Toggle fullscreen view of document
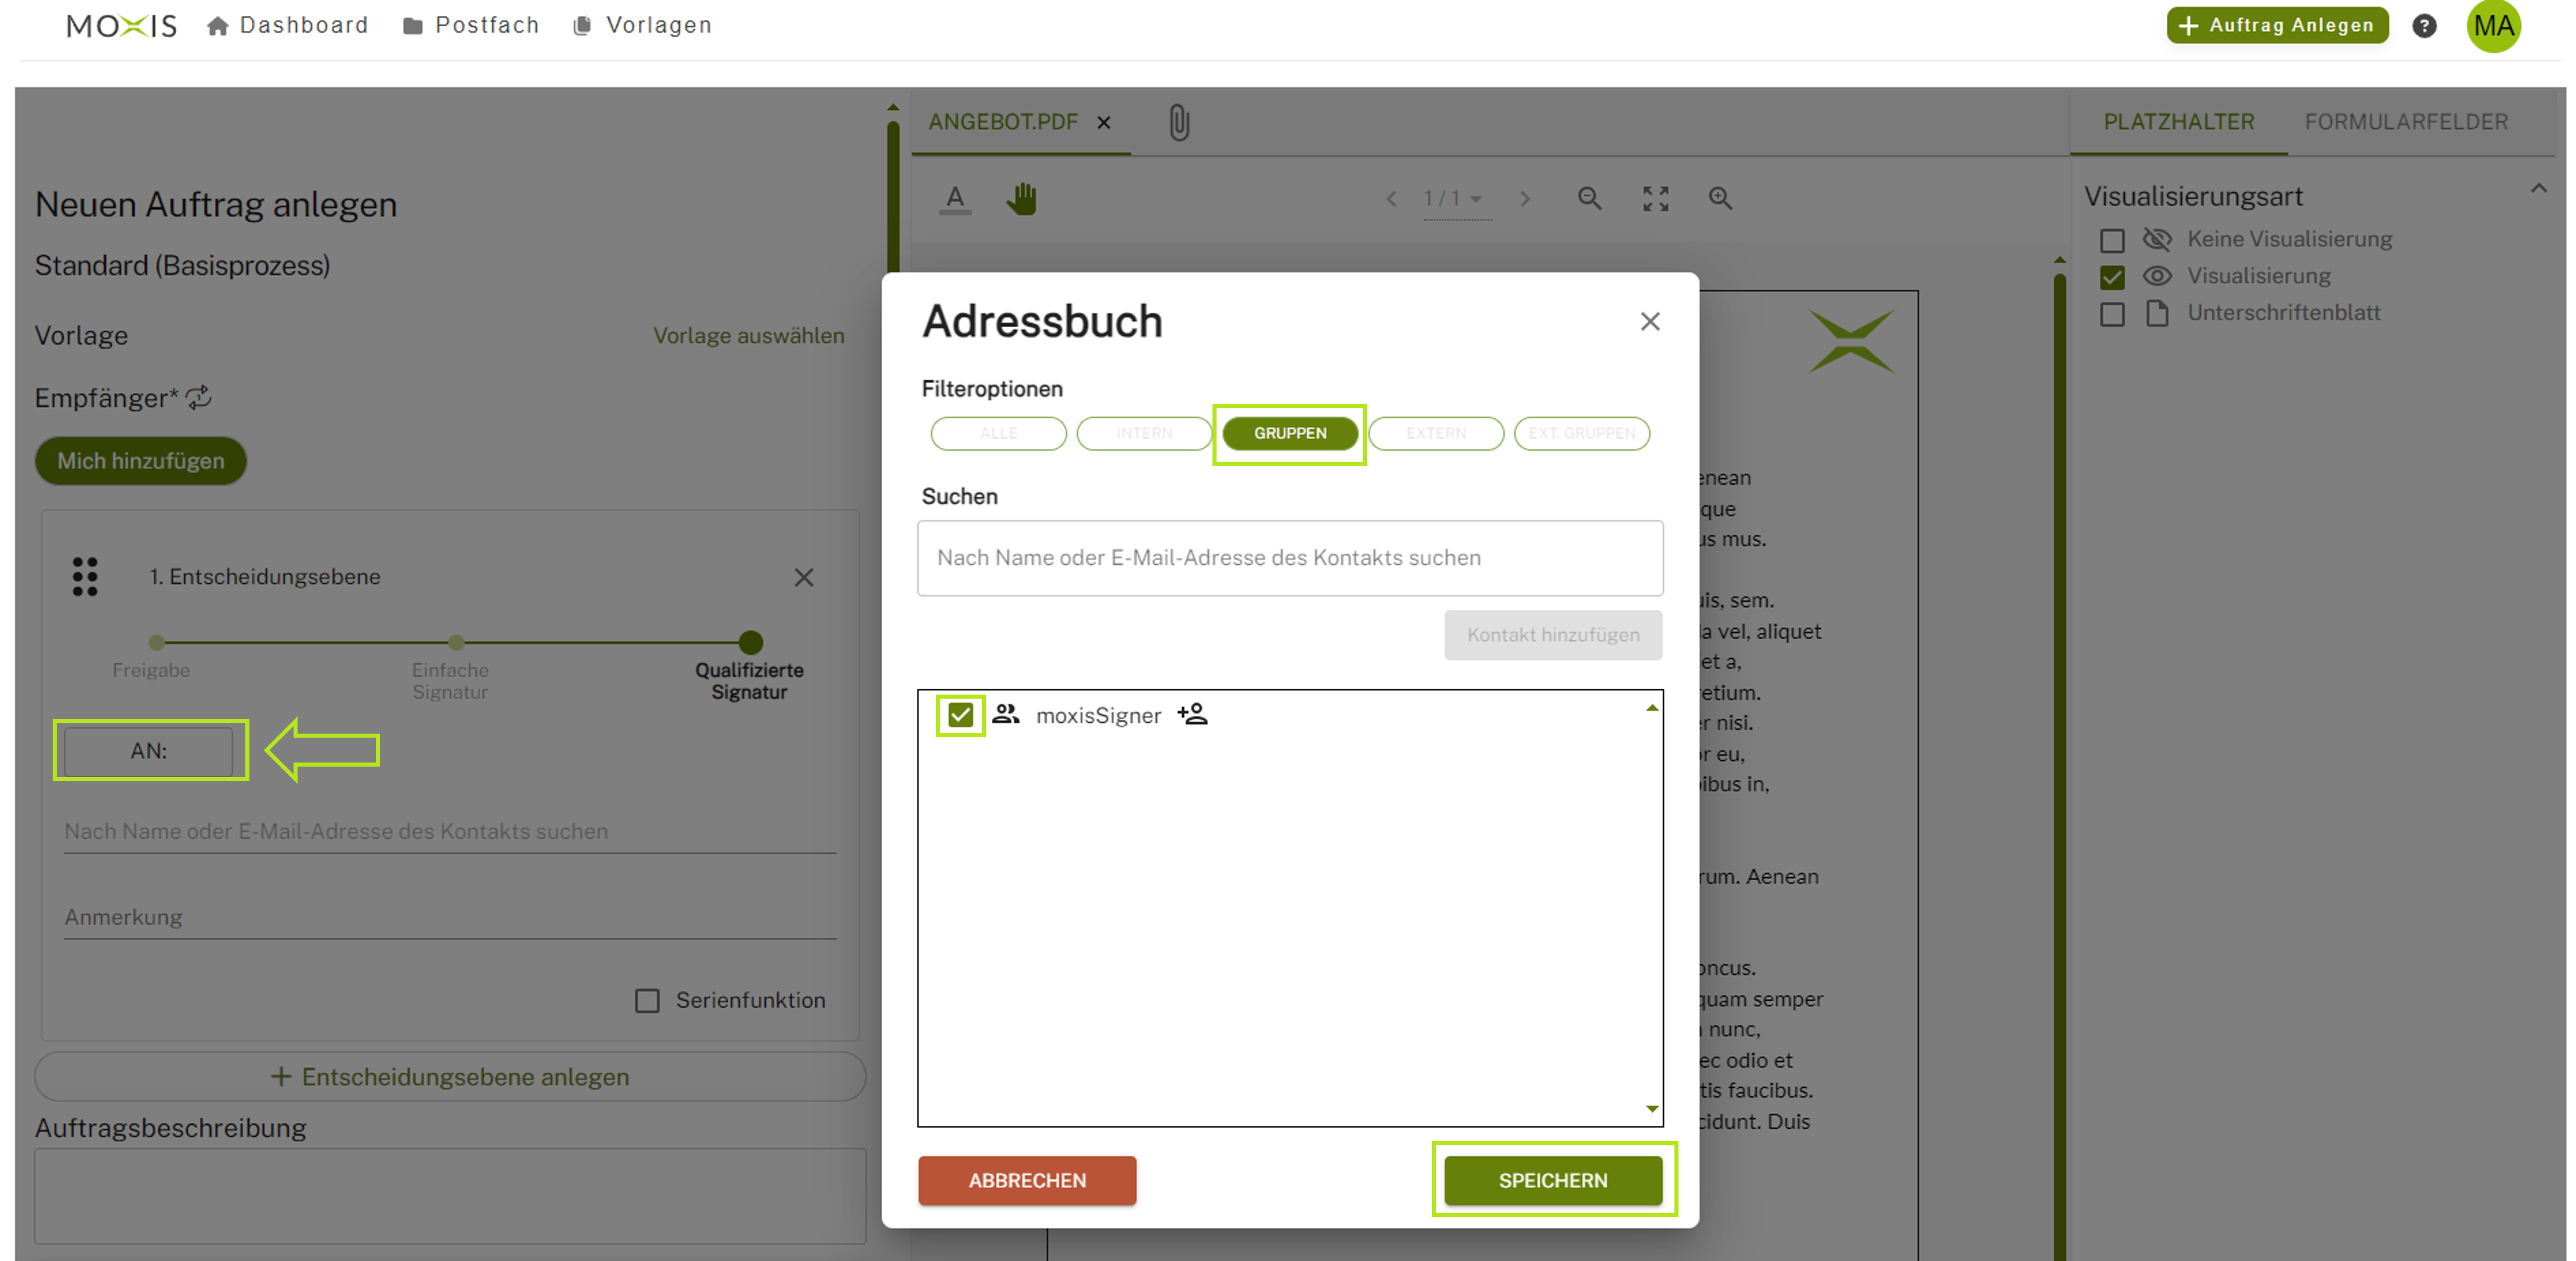The width and height of the screenshot is (2576, 1261). (1655, 199)
